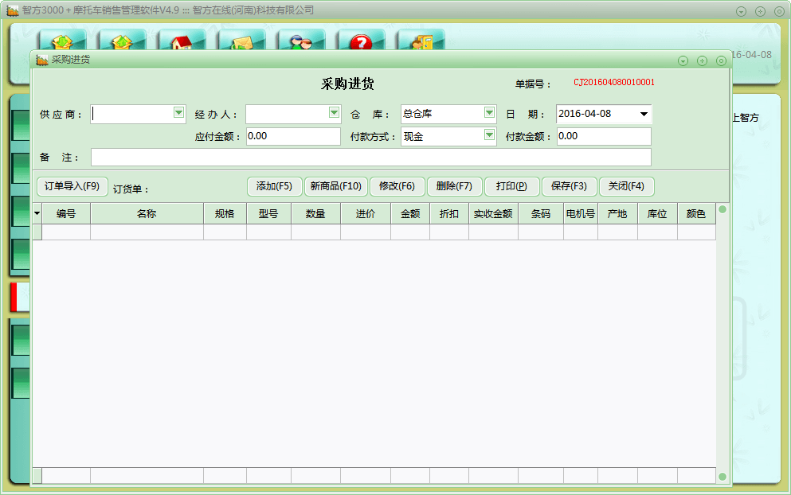Screen dimensions: 791x495
Task: Open the 经办人 handler dropdown list
Action: coord(335,114)
